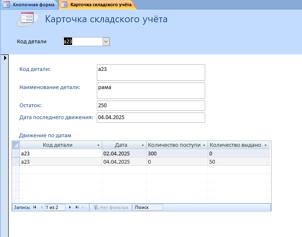Click the Код детали combo box field
Viewport: 302px width, 237px height.
click(x=83, y=42)
